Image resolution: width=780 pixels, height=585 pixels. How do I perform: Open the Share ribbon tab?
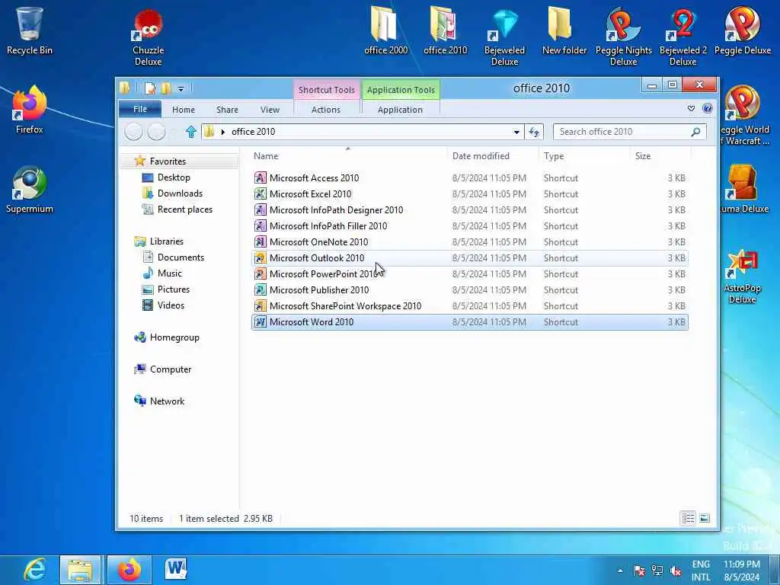tap(227, 110)
